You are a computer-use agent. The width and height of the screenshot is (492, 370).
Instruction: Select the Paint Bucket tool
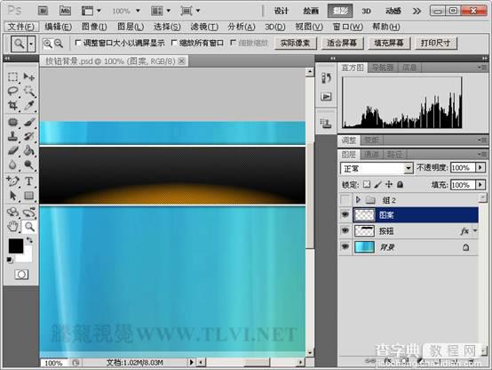[x=29, y=150]
